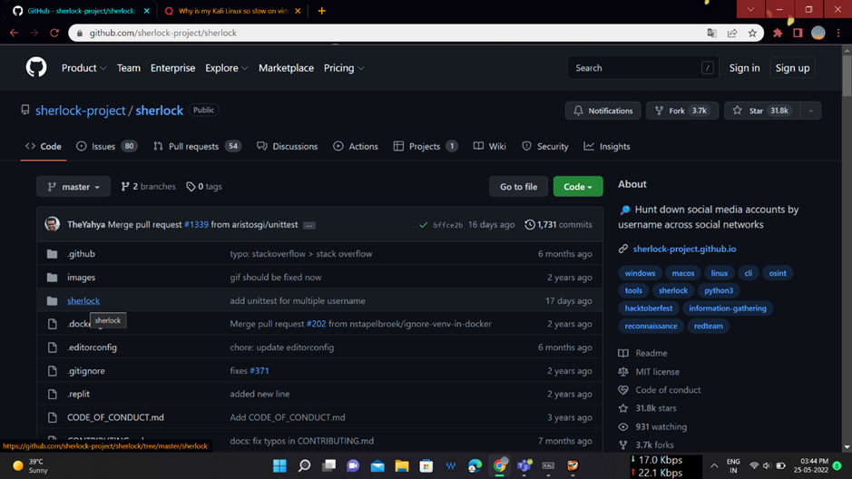This screenshot has width=852, height=479.
Task: Open the browser extensions puzzle icon
Action: [778, 34]
